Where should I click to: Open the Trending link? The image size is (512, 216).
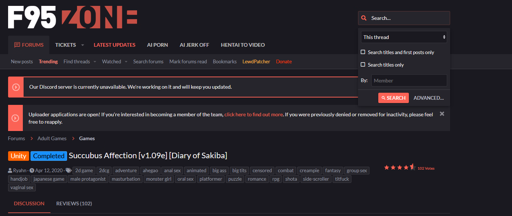coord(48,61)
